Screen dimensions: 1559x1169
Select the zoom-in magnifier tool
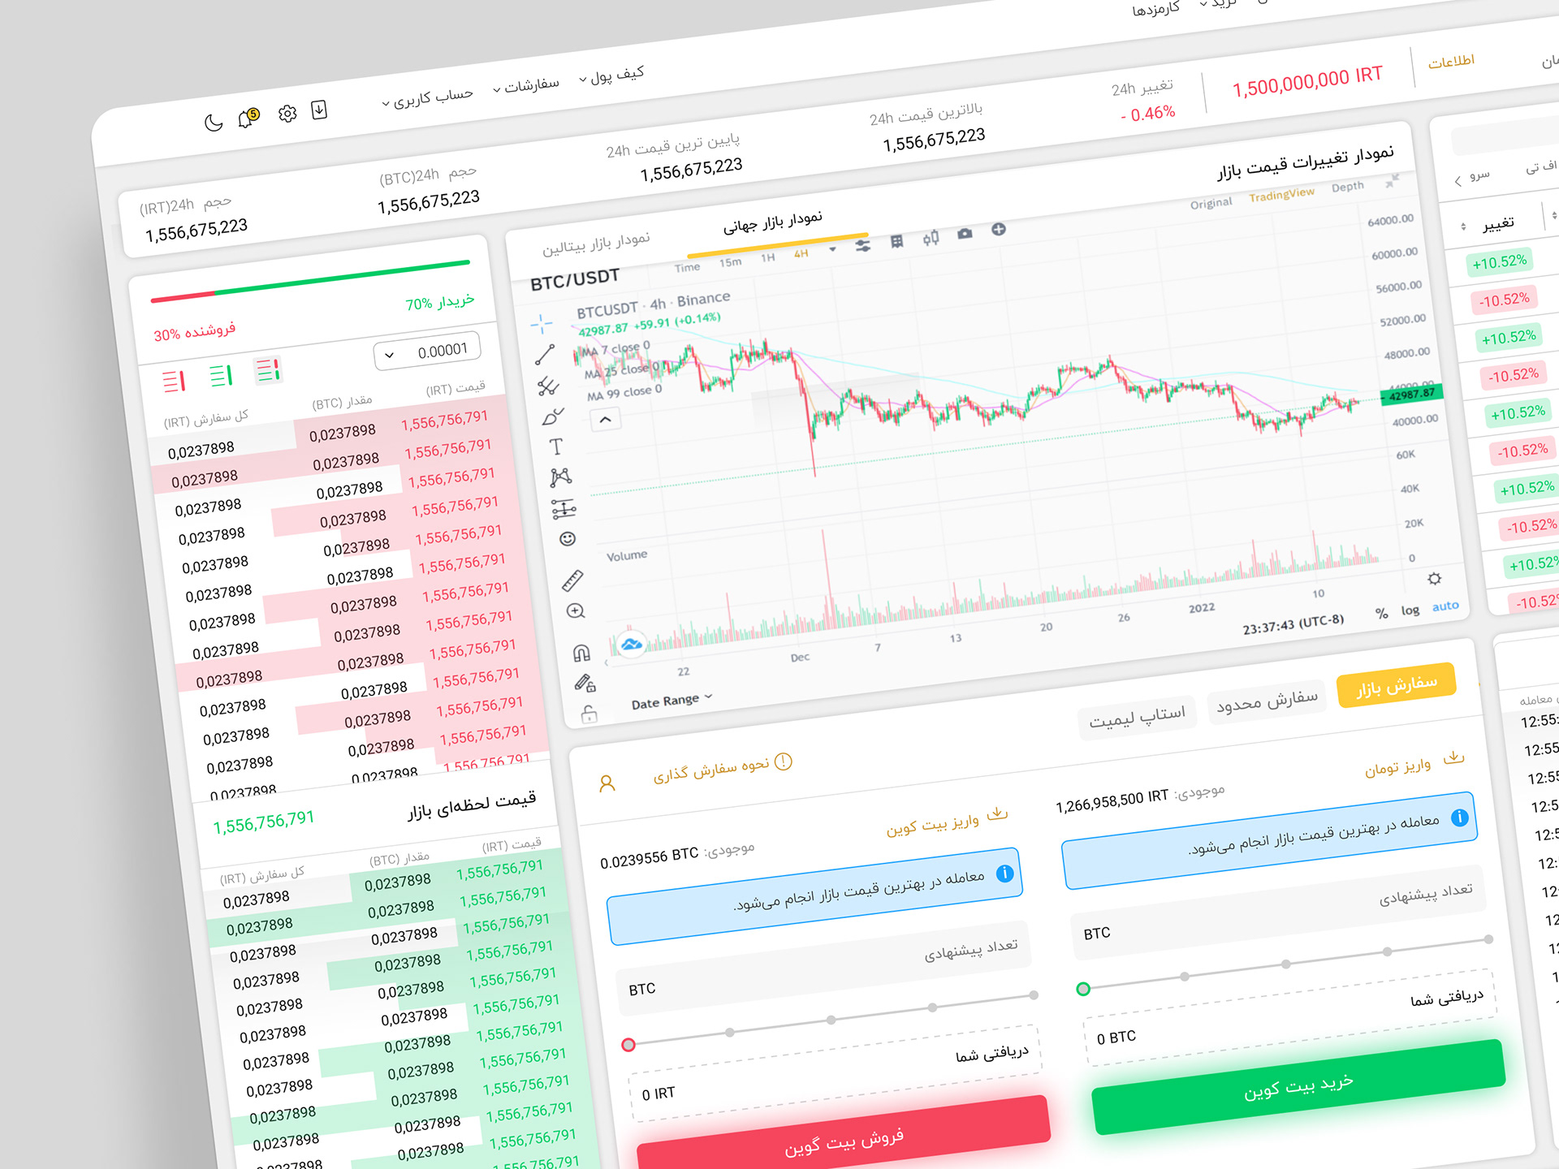click(x=576, y=611)
